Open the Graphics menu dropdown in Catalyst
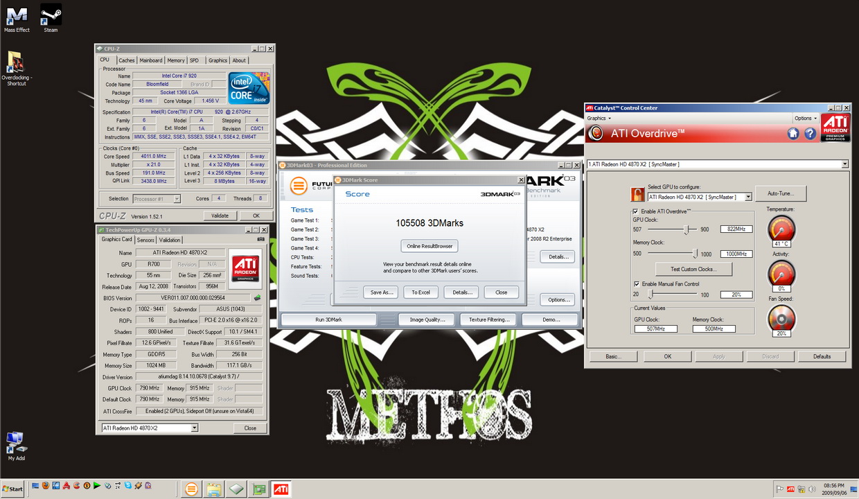Image resolution: width=859 pixels, height=499 pixels. [x=599, y=119]
